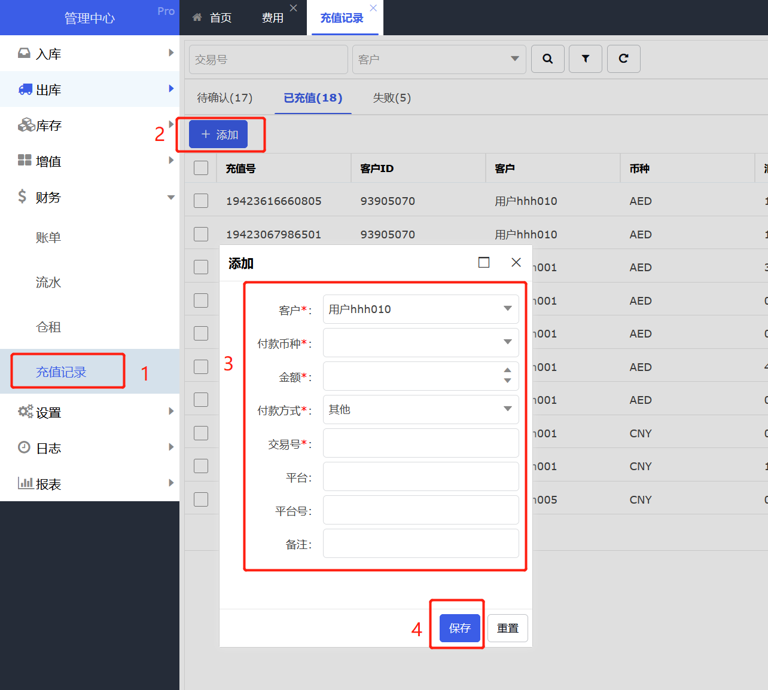Collapse the 财务 sidebar menu
Screen dimensions: 768x690
tap(171, 197)
